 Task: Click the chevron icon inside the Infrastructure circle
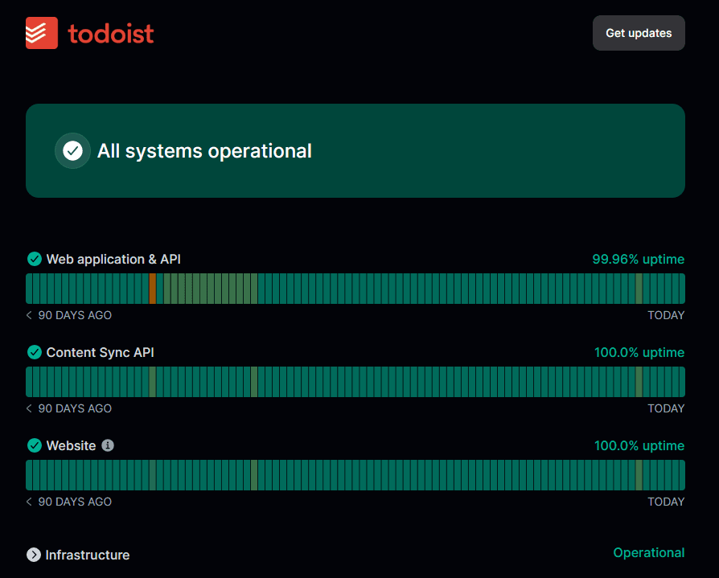(x=34, y=555)
